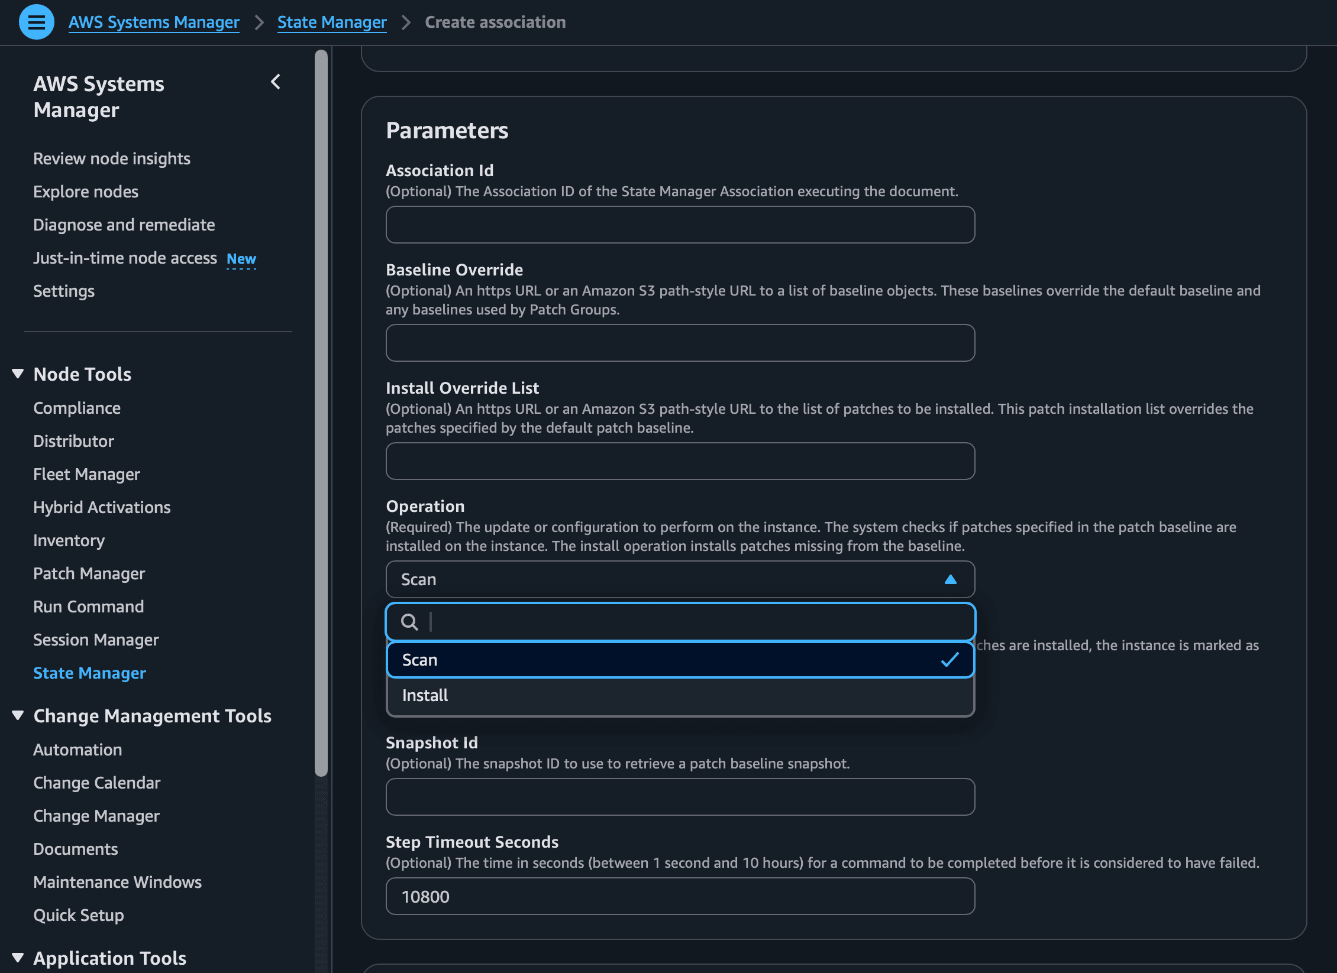The image size is (1337, 973).
Task: Click the New badge link
Action: click(241, 259)
